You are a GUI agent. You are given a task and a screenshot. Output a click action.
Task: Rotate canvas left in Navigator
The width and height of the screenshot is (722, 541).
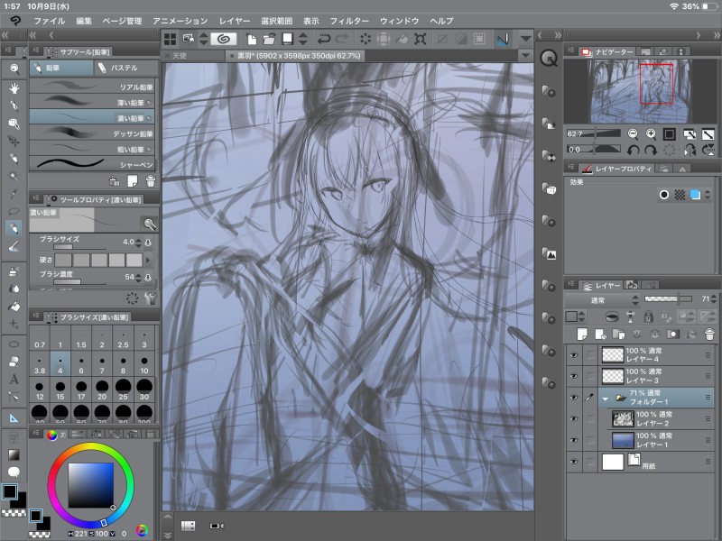634,150
